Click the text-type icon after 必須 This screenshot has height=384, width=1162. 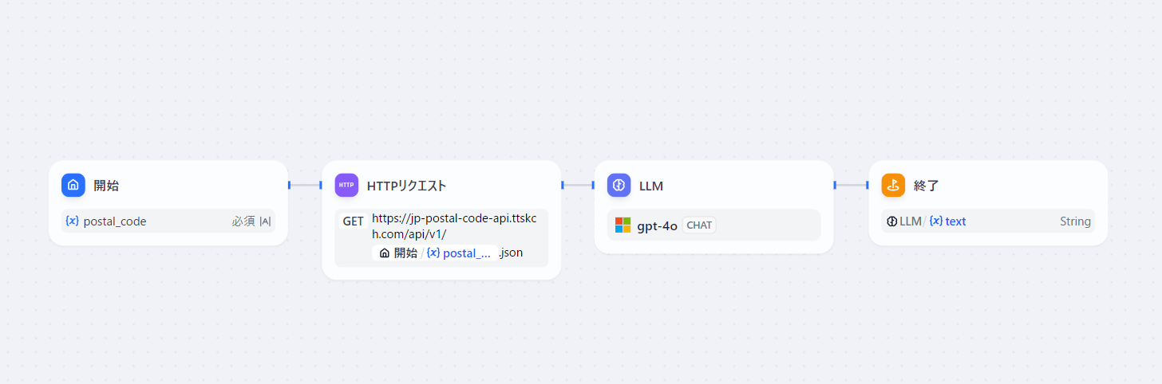click(265, 221)
